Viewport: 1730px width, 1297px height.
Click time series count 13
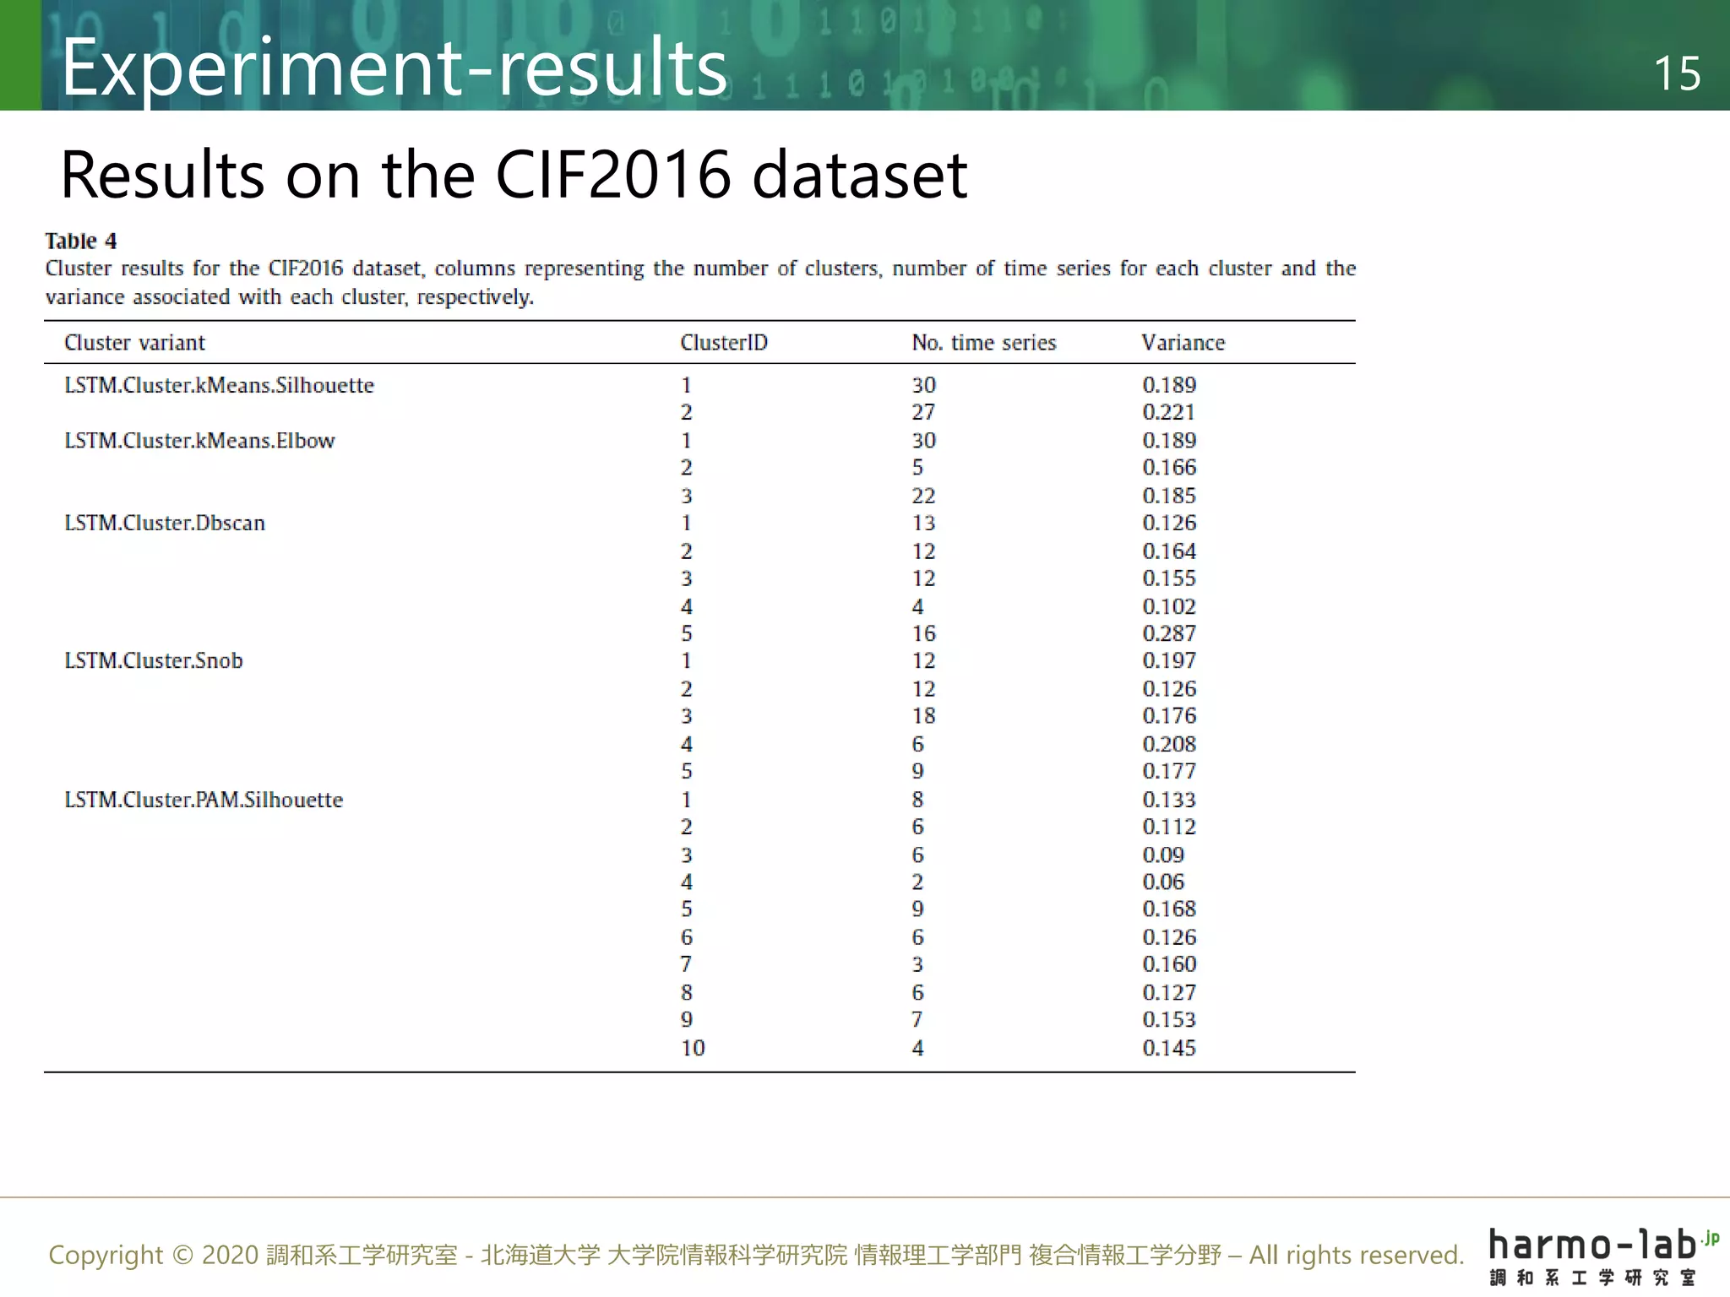coord(923,523)
